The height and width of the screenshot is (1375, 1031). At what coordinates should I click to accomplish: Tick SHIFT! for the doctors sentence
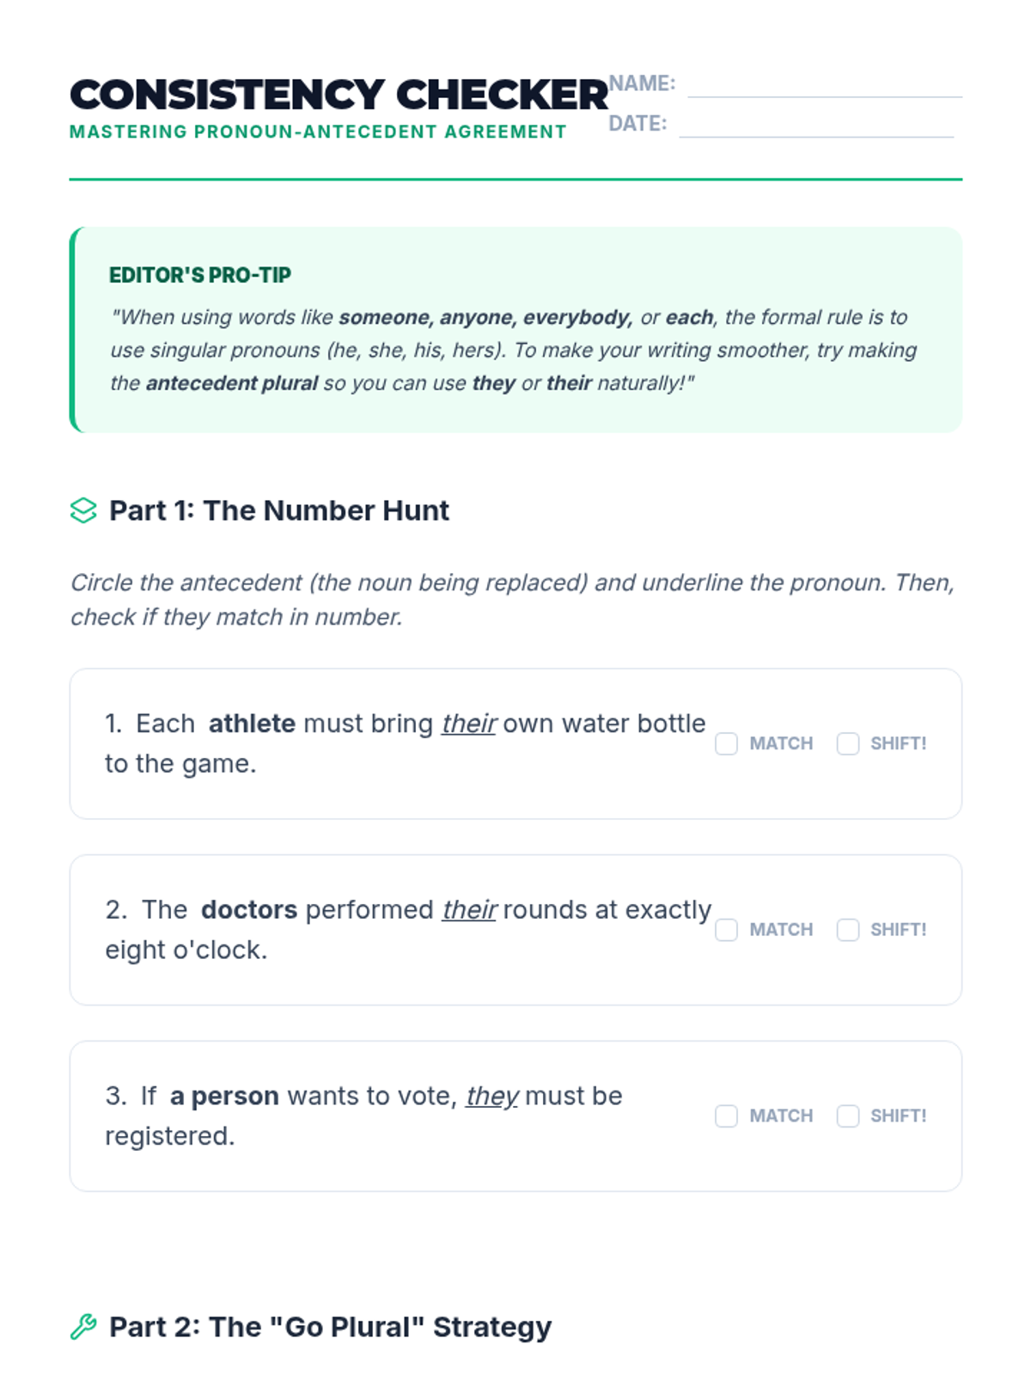click(848, 930)
